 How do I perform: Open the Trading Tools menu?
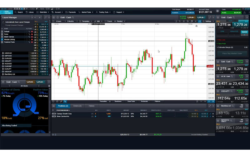[103, 12]
